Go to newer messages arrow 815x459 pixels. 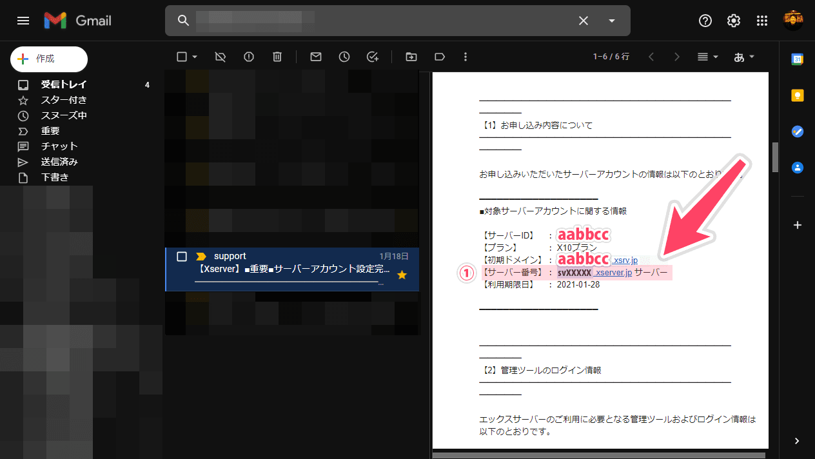click(651, 57)
